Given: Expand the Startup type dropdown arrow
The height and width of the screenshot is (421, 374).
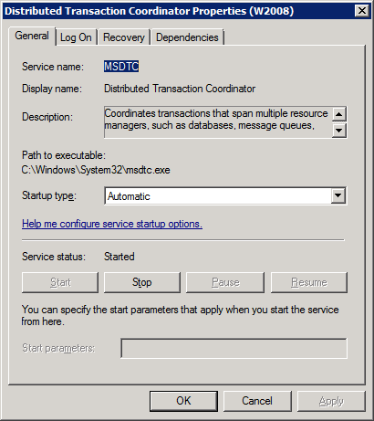Looking at the screenshot, I should (338, 195).
